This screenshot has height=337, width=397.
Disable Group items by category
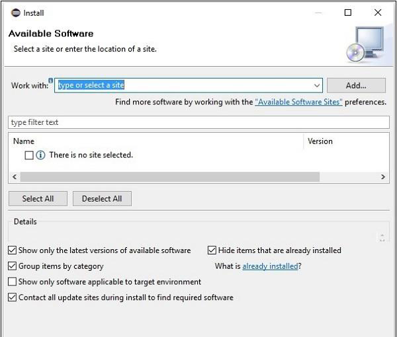[12, 266]
